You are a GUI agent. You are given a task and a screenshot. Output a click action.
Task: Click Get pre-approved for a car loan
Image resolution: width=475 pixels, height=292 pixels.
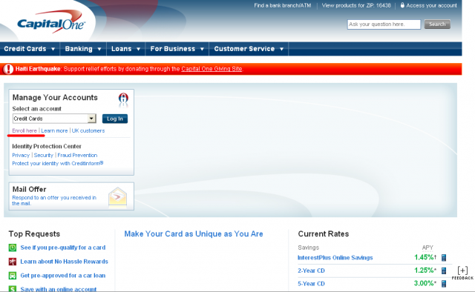(63, 276)
